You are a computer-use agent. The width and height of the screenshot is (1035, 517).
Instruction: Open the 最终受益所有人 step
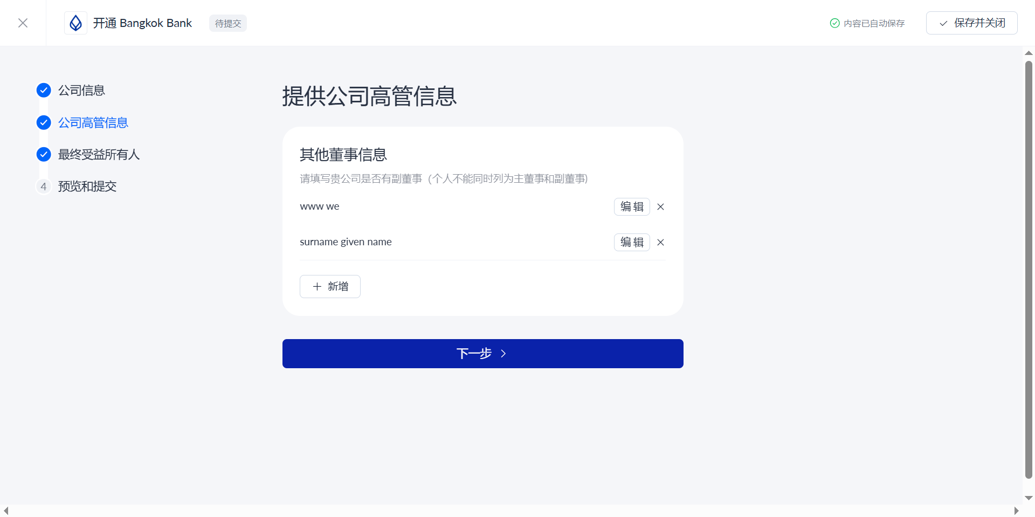coord(99,154)
